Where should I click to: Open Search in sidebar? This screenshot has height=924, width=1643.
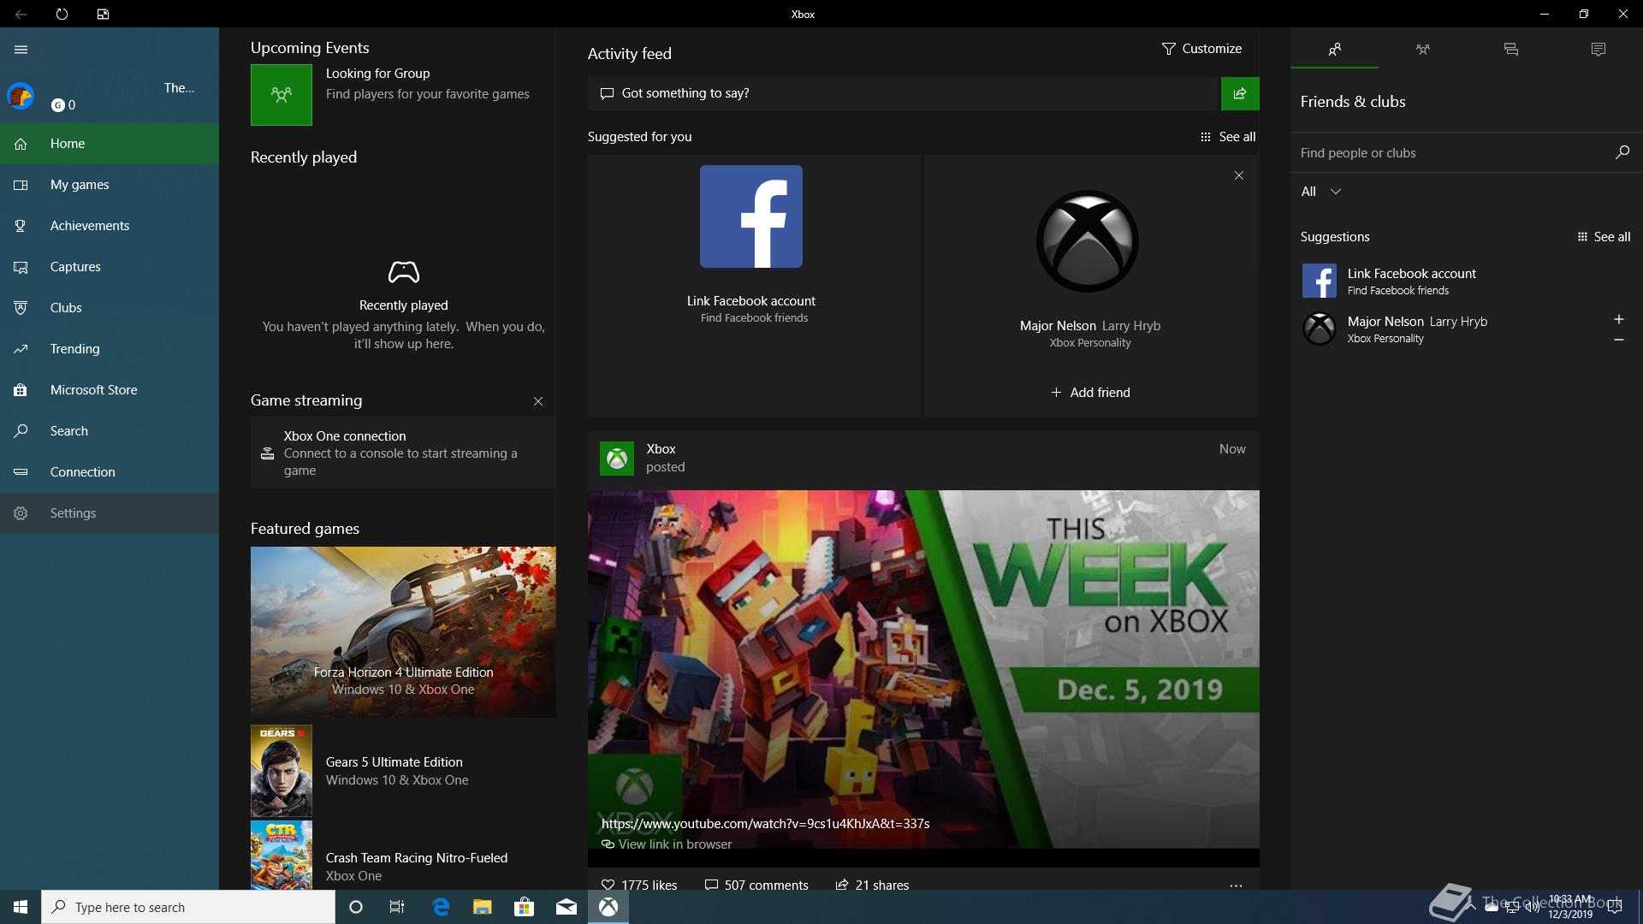pyautogui.click(x=110, y=431)
